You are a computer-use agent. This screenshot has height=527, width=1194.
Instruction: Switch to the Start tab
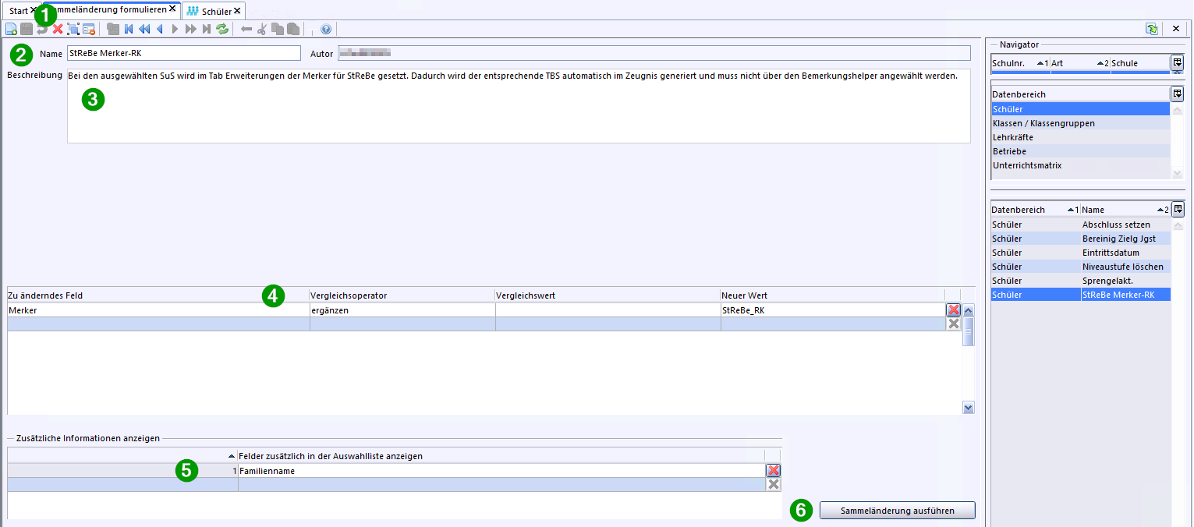[x=18, y=11]
